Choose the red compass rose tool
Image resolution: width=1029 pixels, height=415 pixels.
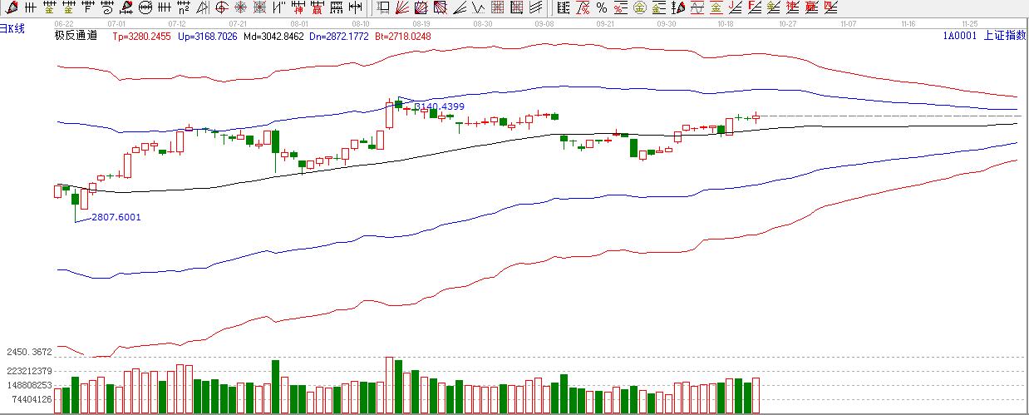(240, 7)
